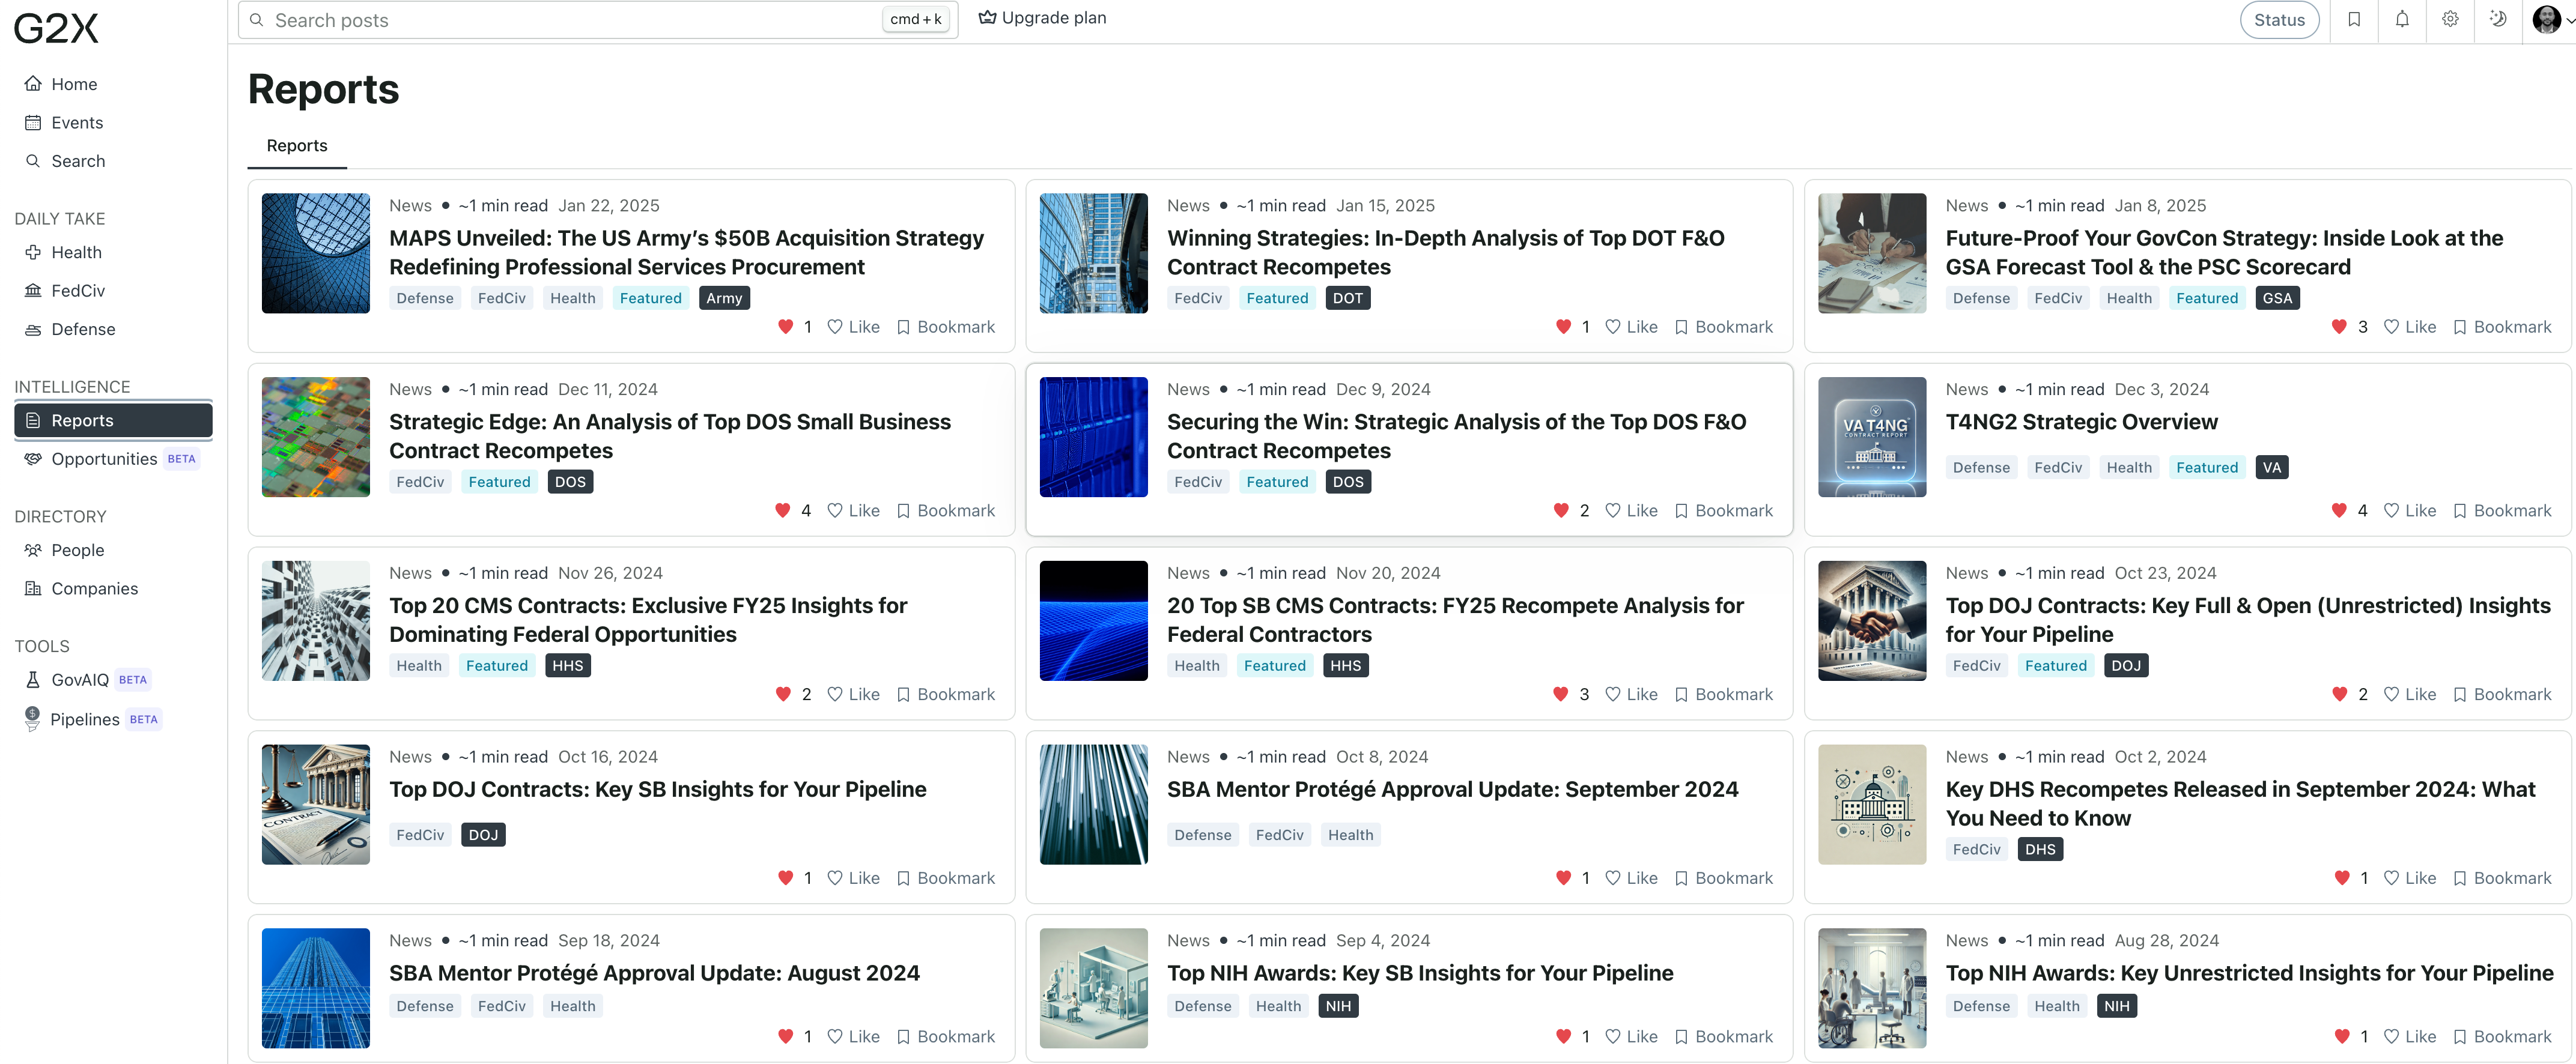Screen dimensions: 2576x1064
Task: Like the T4NG2 Strategic Overview report
Action: 2410,510
